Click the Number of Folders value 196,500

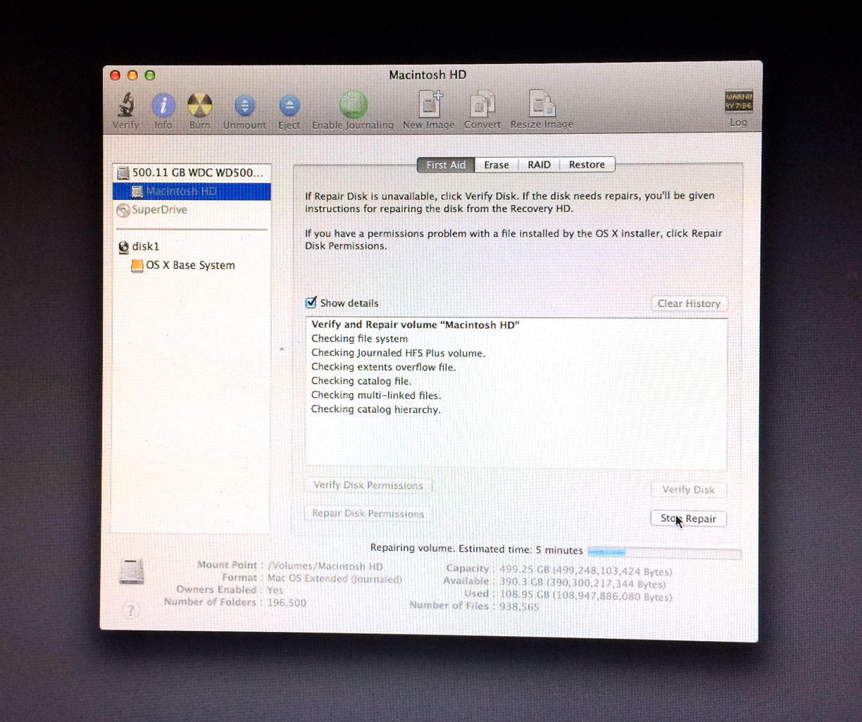287,603
